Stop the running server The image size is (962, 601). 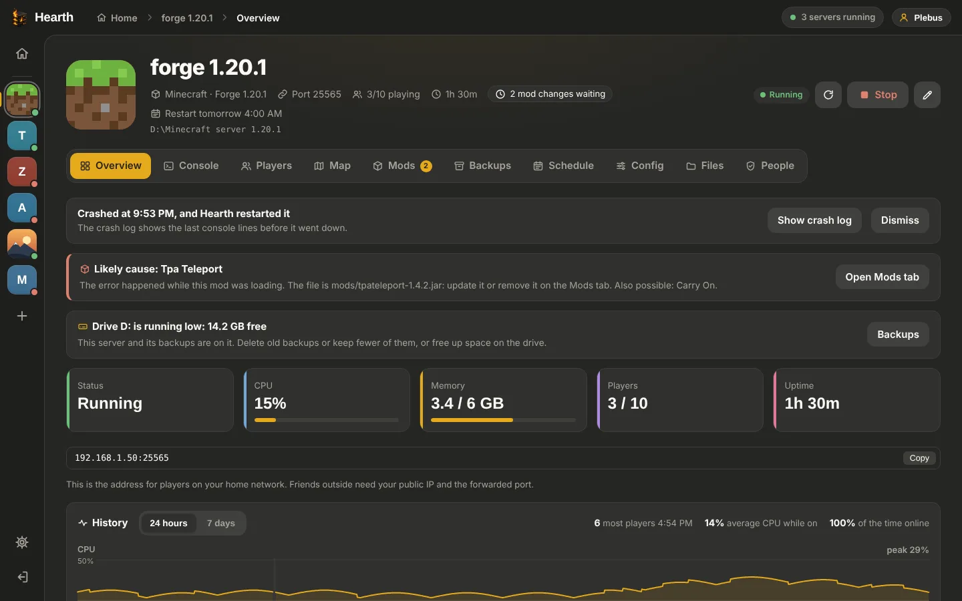(x=878, y=95)
